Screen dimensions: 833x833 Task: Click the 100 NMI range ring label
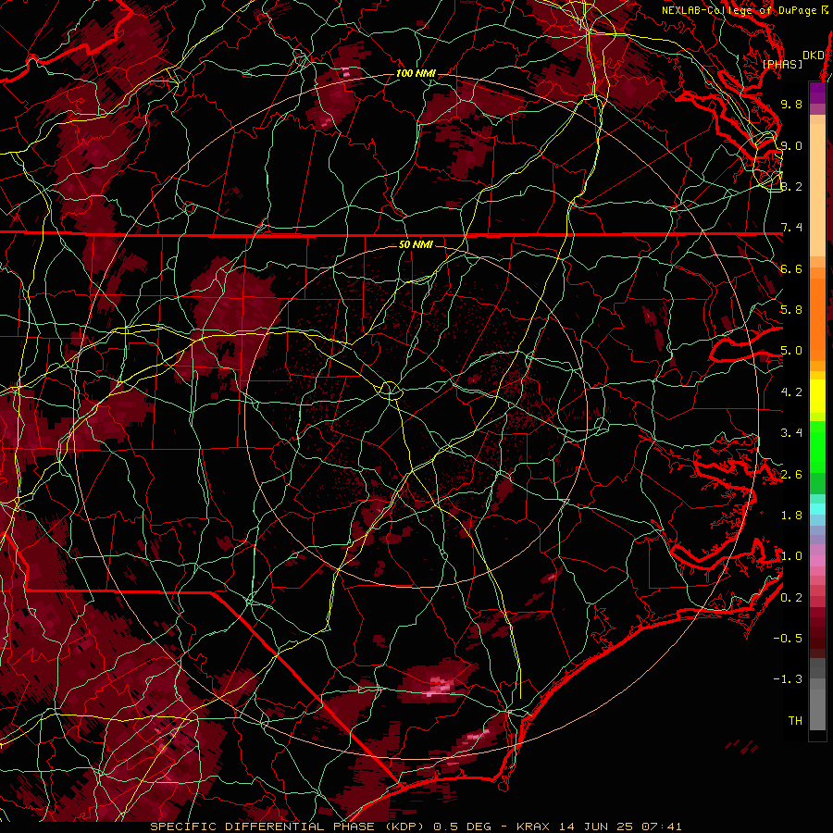coord(416,73)
